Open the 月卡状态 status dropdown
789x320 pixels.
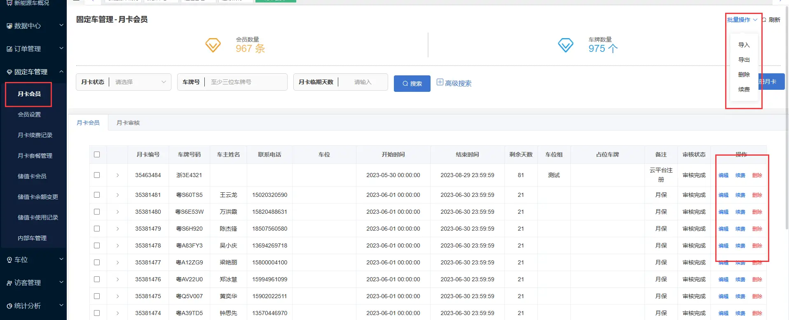tap(140, 82)
